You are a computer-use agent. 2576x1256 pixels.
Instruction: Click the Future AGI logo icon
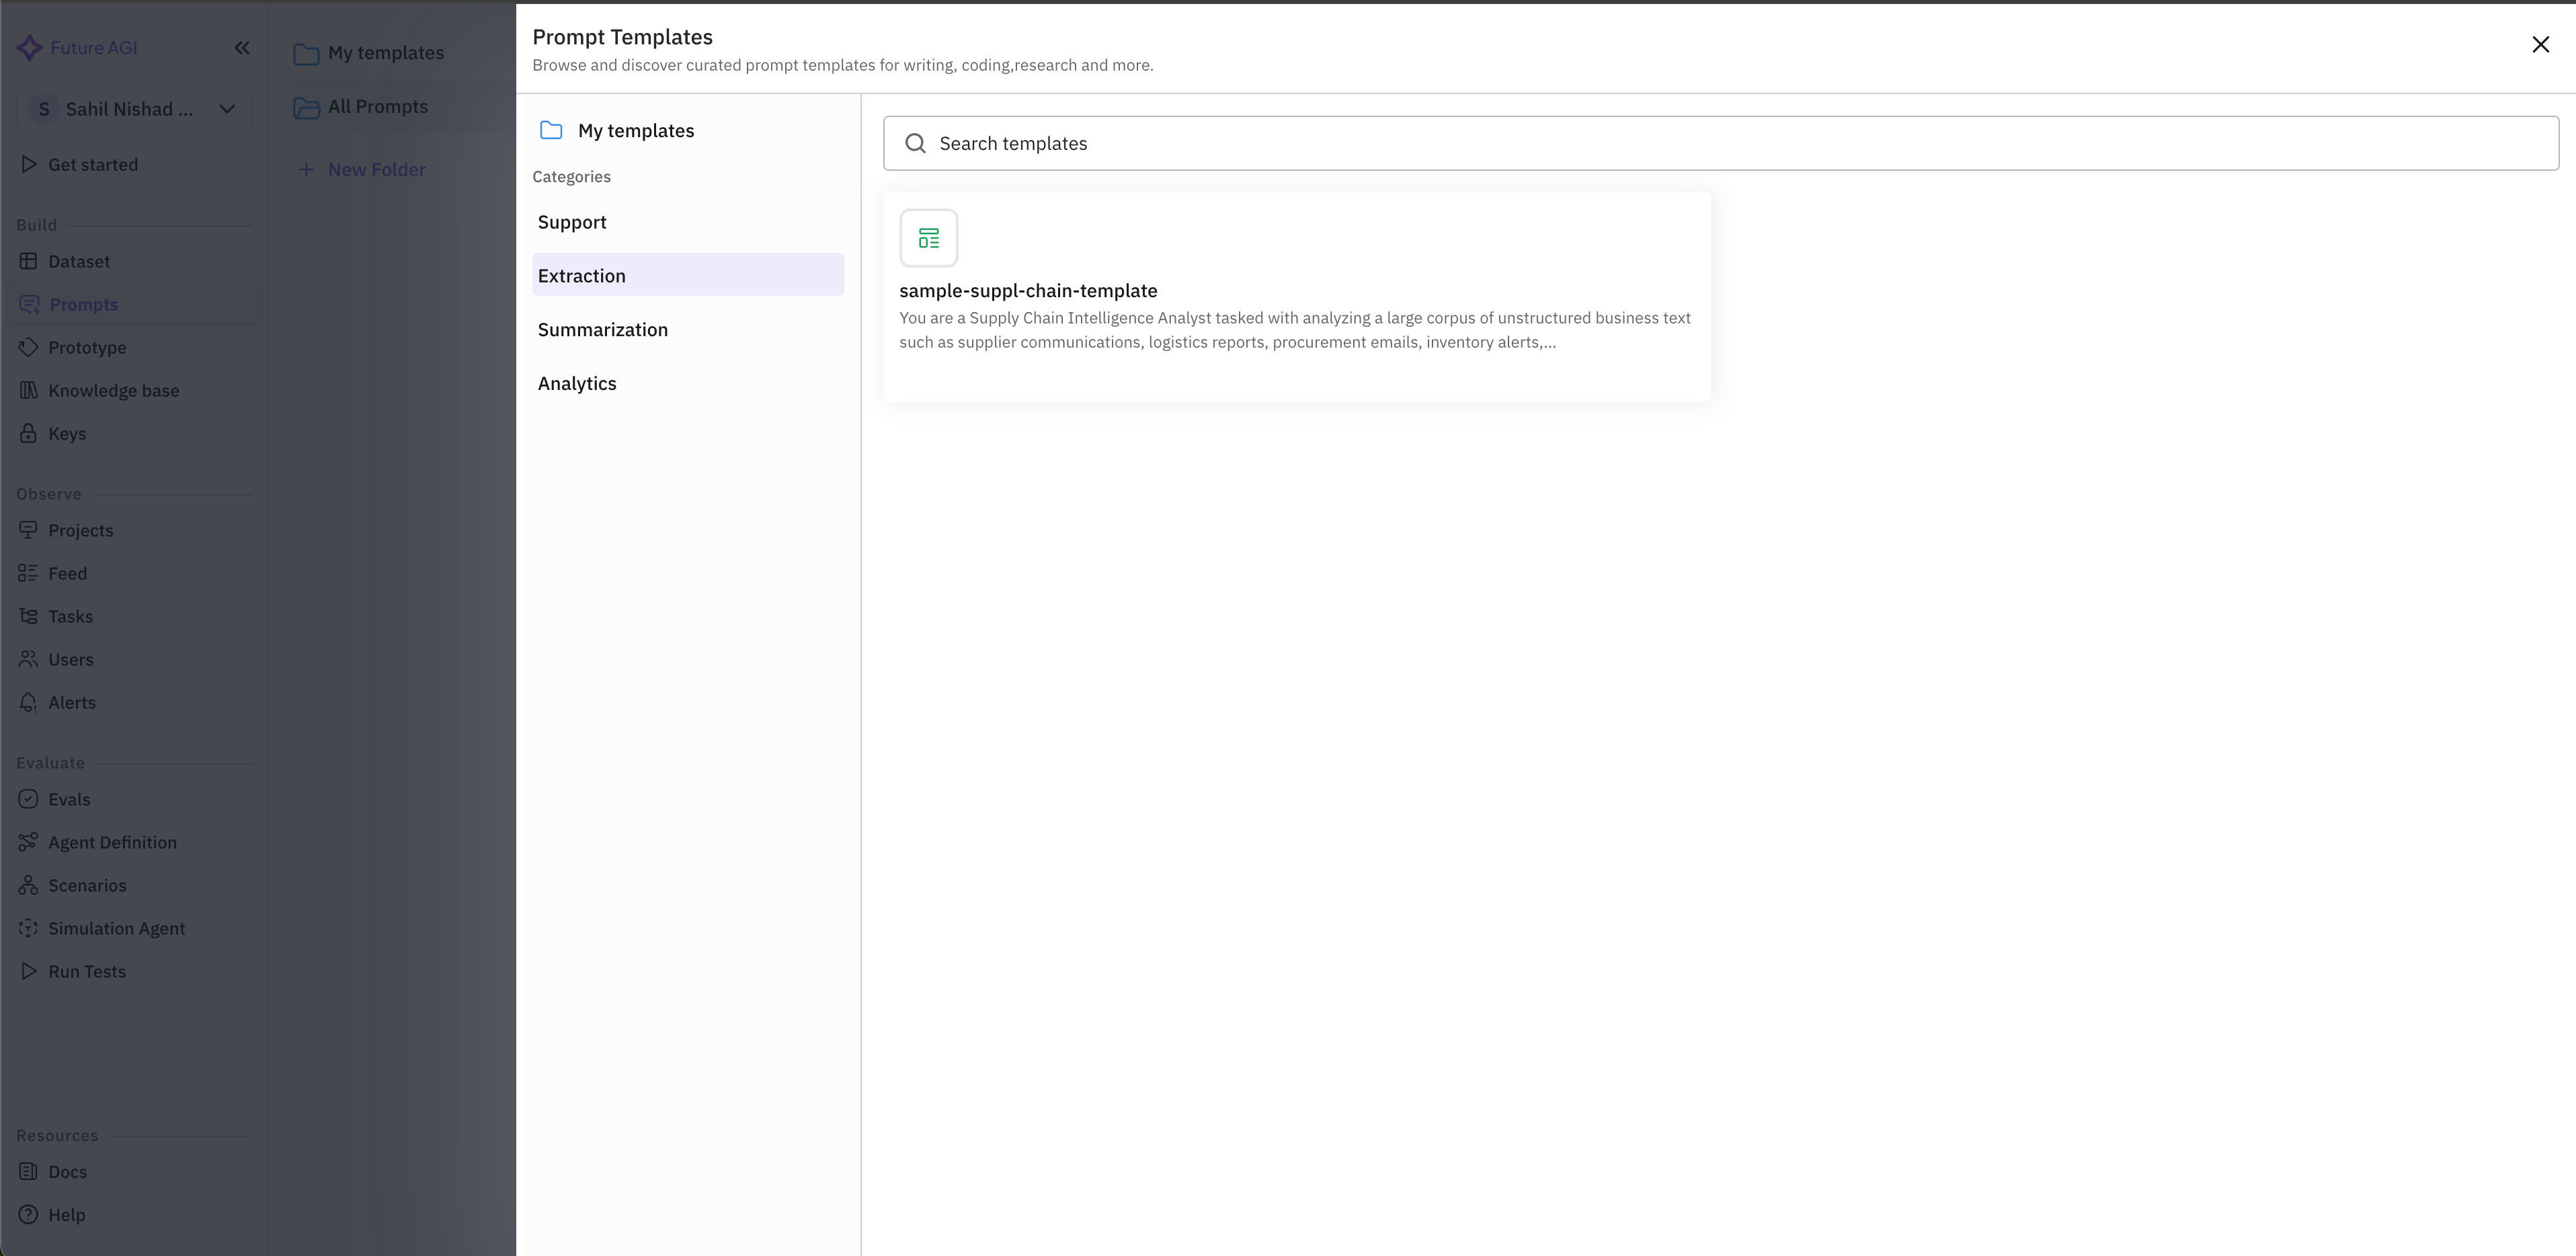click(x=28, y=47)
